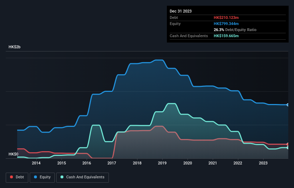Click the tooltip Equity row label
The width and height of the screenshot is (294, 188).
tap(175, 24)
